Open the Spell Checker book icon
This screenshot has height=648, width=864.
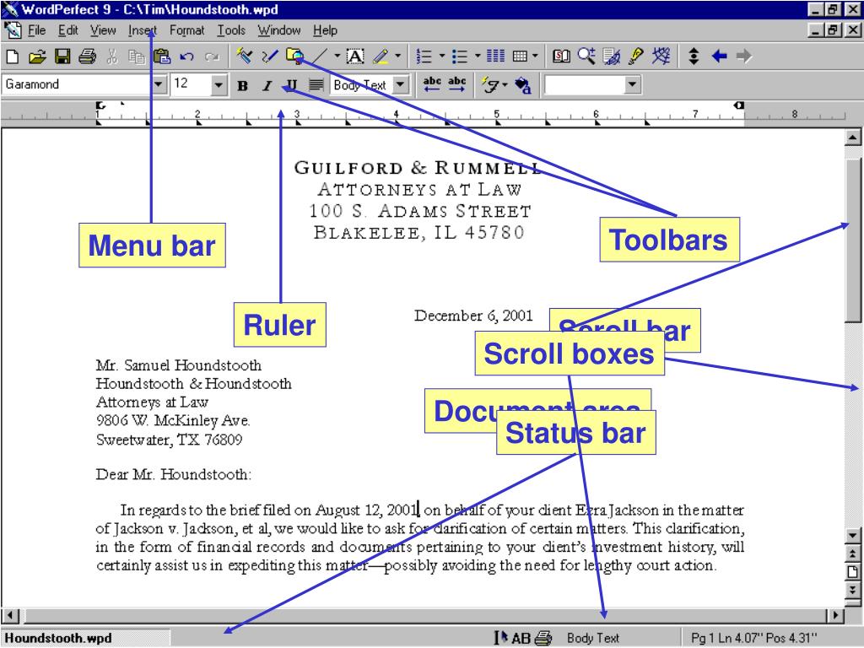click(561, 57)
